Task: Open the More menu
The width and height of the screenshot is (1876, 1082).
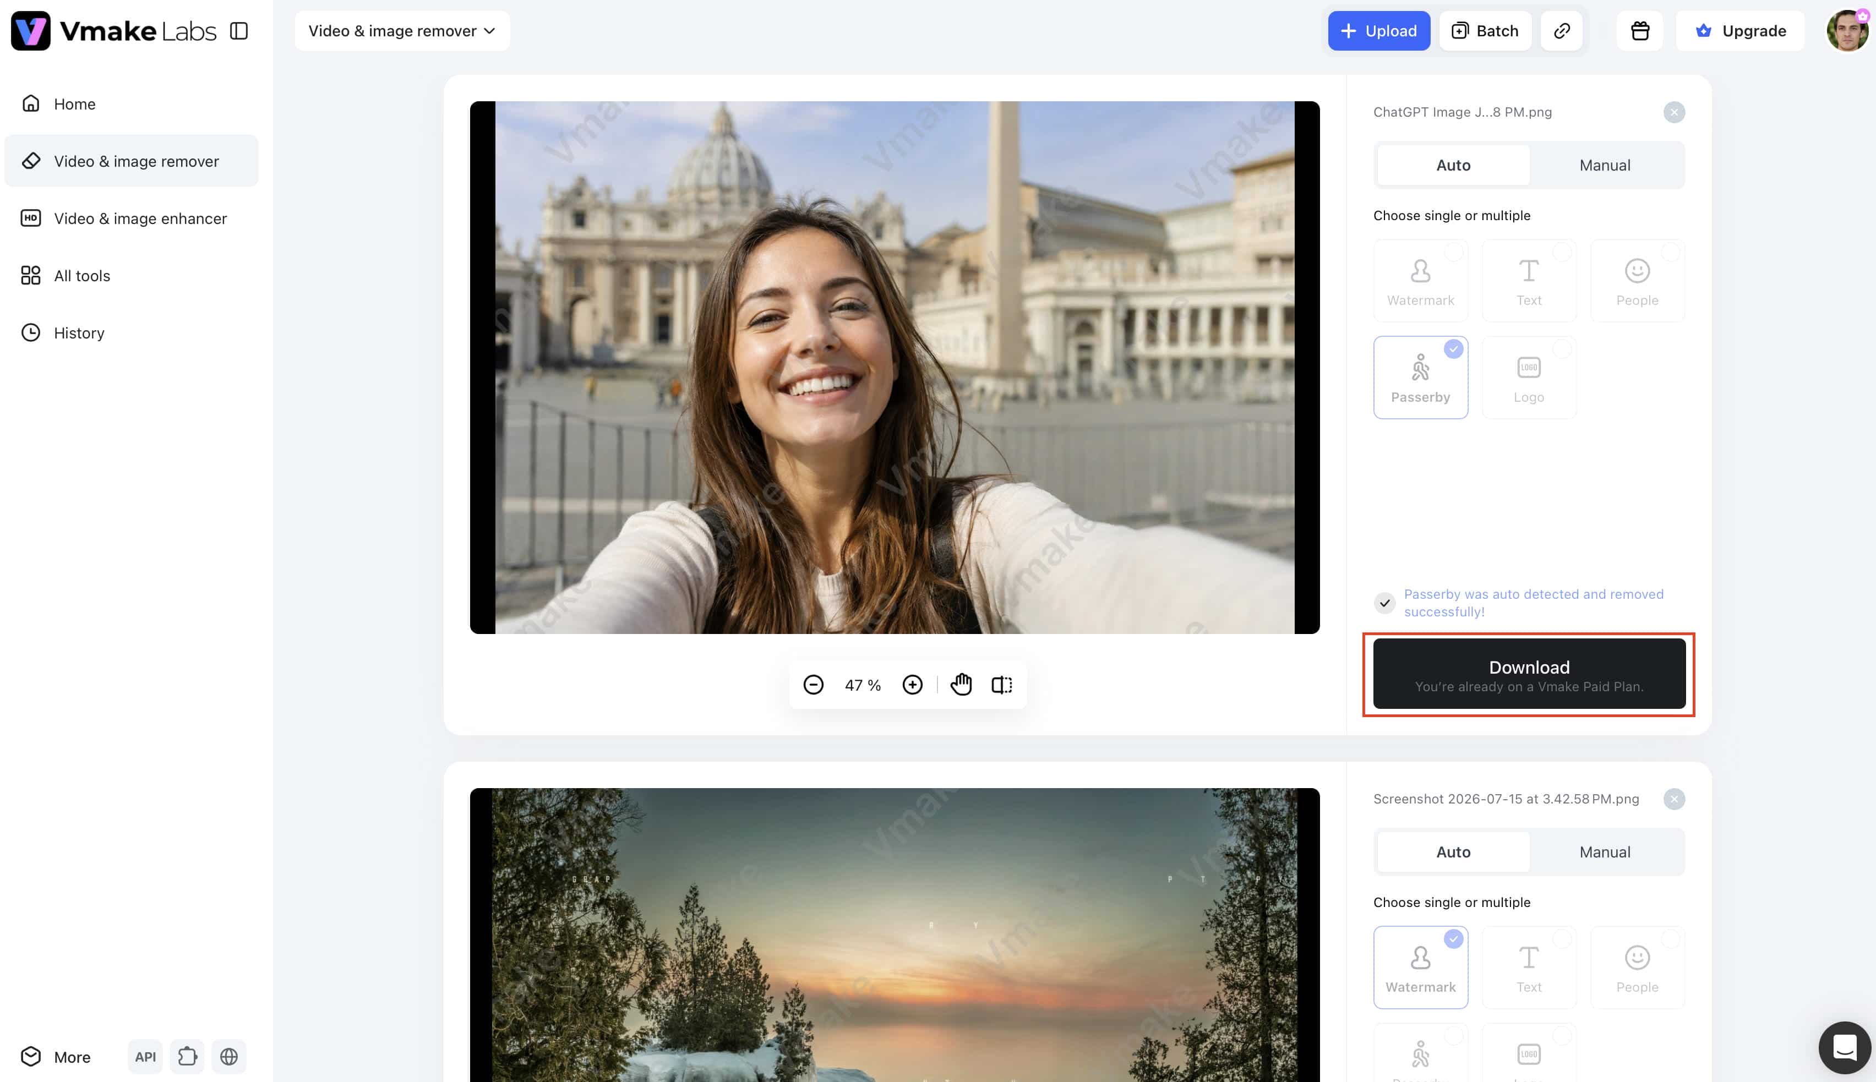Action: 57,1057
